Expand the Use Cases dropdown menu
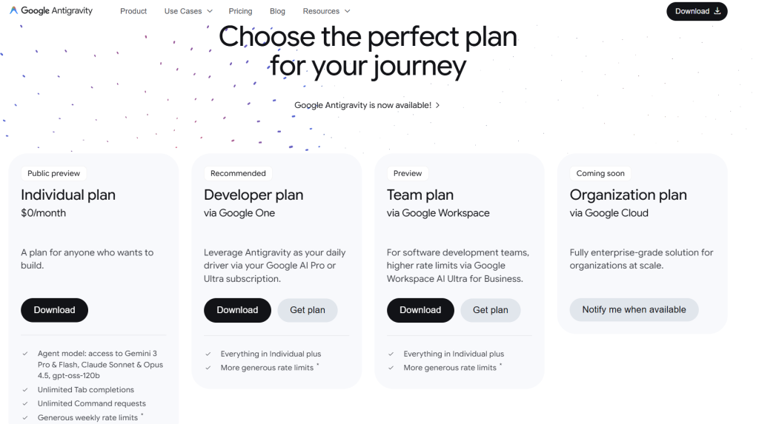The height and width of the screenshot is (424, 759). 188,11
